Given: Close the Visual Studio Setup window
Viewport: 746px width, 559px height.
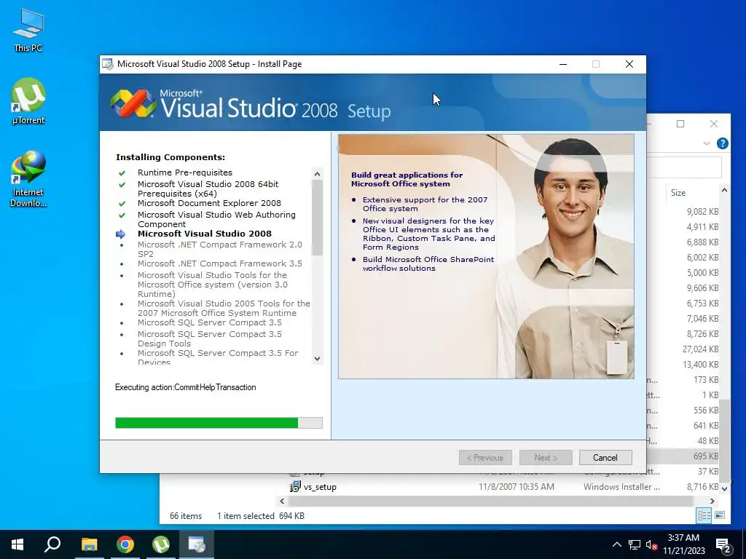Looking at the screenshot, I should [629, 64].
